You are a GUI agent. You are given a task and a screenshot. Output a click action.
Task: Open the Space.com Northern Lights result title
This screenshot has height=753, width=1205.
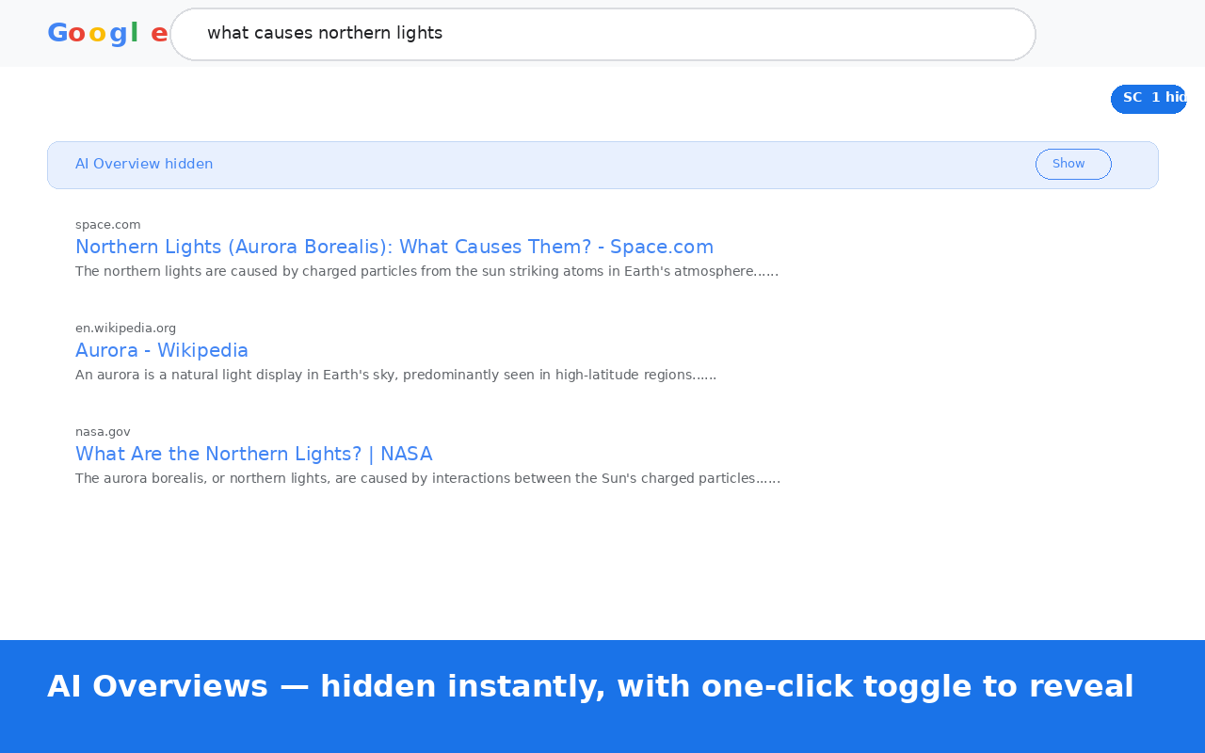(394, 247)
